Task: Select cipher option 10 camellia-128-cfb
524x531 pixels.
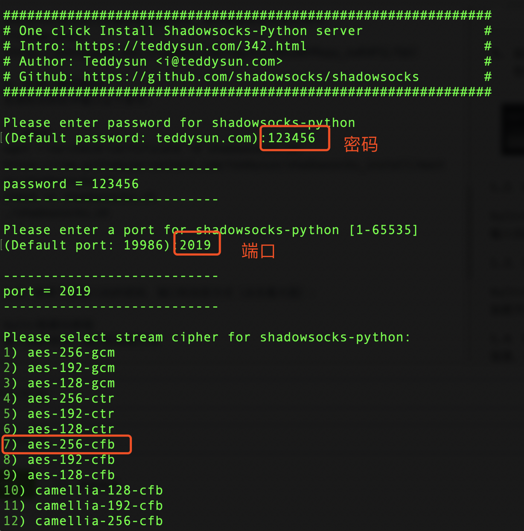Action: (83, 491)
